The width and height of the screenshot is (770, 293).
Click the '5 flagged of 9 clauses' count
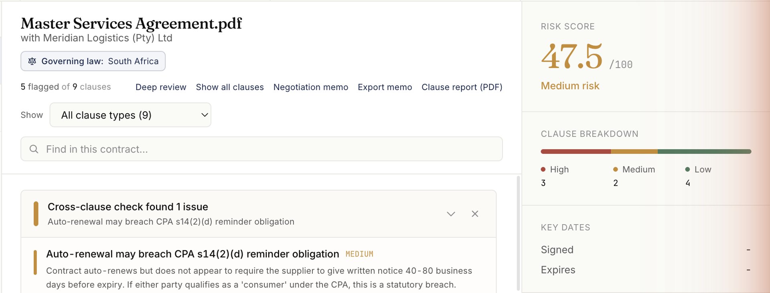pos(66,87)
